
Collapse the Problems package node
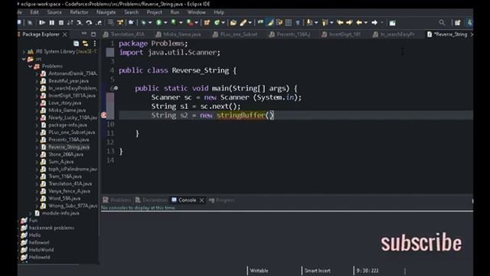tap(30, 67)
